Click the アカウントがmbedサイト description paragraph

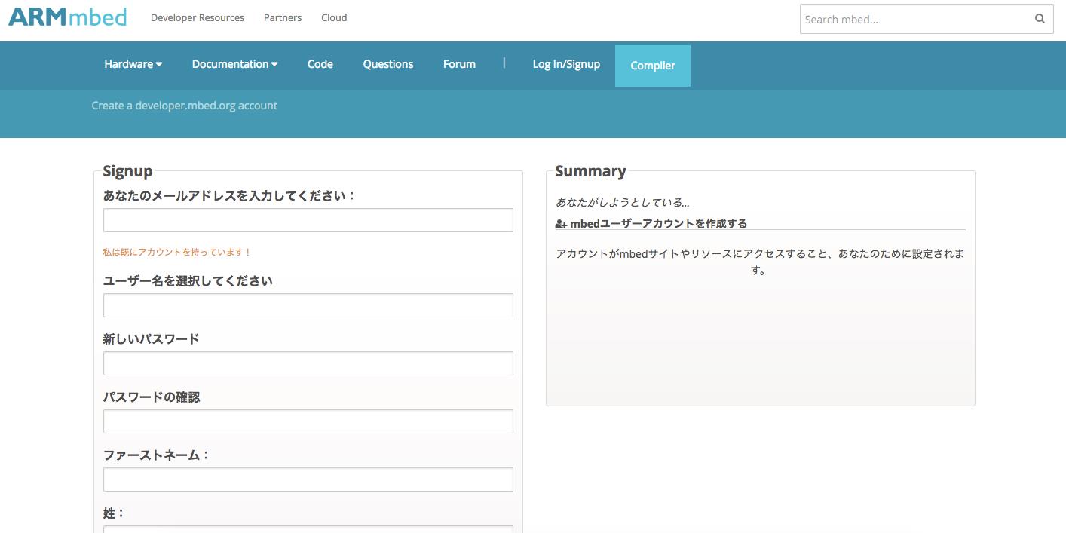[x=760, y=262]
